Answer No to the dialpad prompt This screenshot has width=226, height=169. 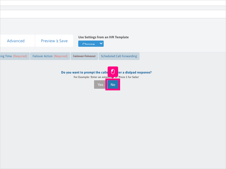click(x=113, y=85)
